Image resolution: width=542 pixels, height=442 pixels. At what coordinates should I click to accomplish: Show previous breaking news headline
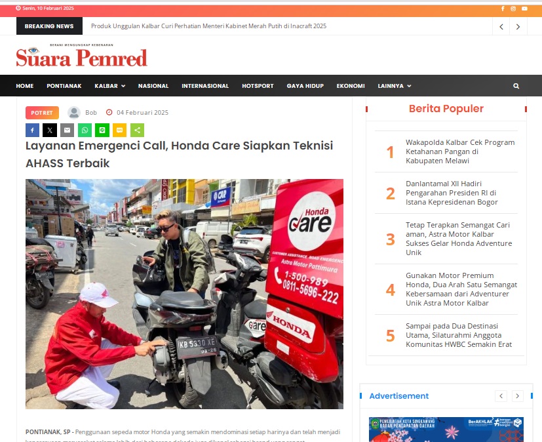501,27
